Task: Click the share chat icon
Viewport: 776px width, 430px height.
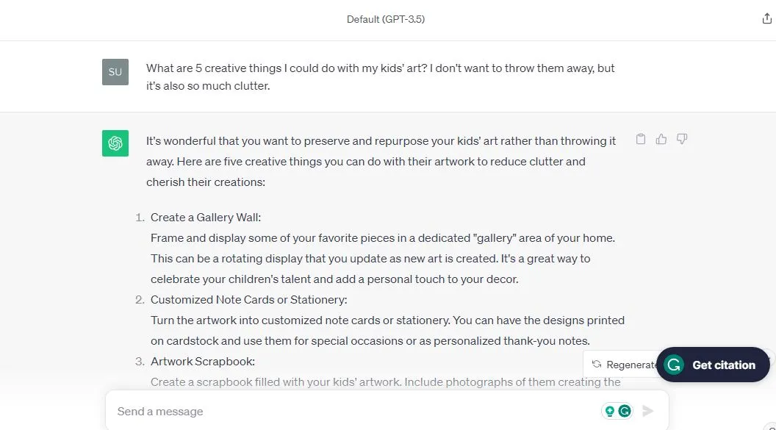Action: (x=766, y=19)
